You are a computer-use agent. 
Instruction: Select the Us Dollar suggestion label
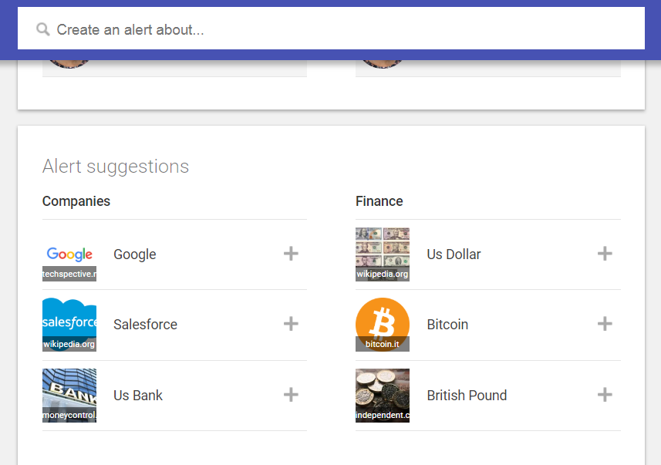point(454,254)
